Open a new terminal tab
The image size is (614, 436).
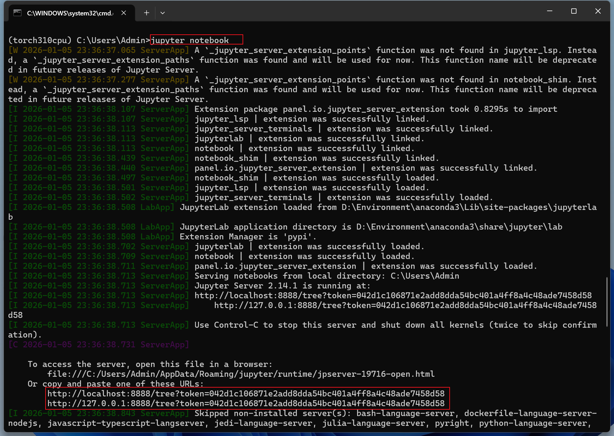pyautogui.click(x=146, y=13)
